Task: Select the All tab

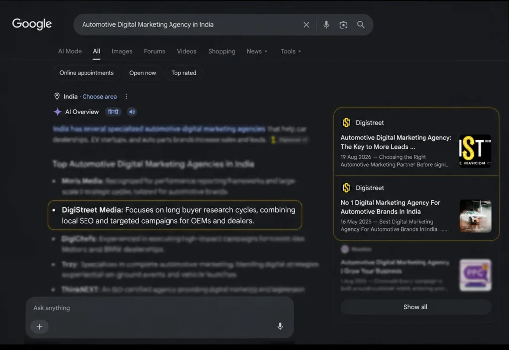Action: (x=97, y=51)
